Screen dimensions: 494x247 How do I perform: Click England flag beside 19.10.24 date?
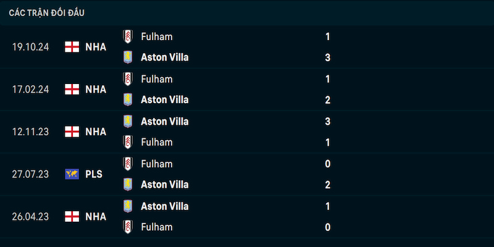pyautogui.click(x=72, y=47)
